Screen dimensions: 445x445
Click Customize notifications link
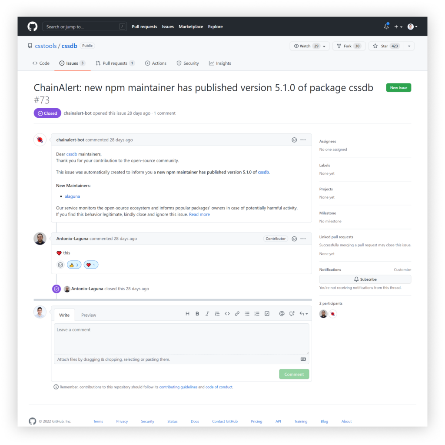point(402,269)
